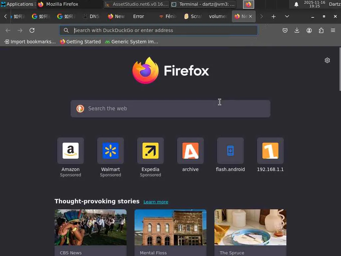The height and width of the screenshot is (256, 341).
Task: Focus the address bar field
Action: (x=158, y=30)
